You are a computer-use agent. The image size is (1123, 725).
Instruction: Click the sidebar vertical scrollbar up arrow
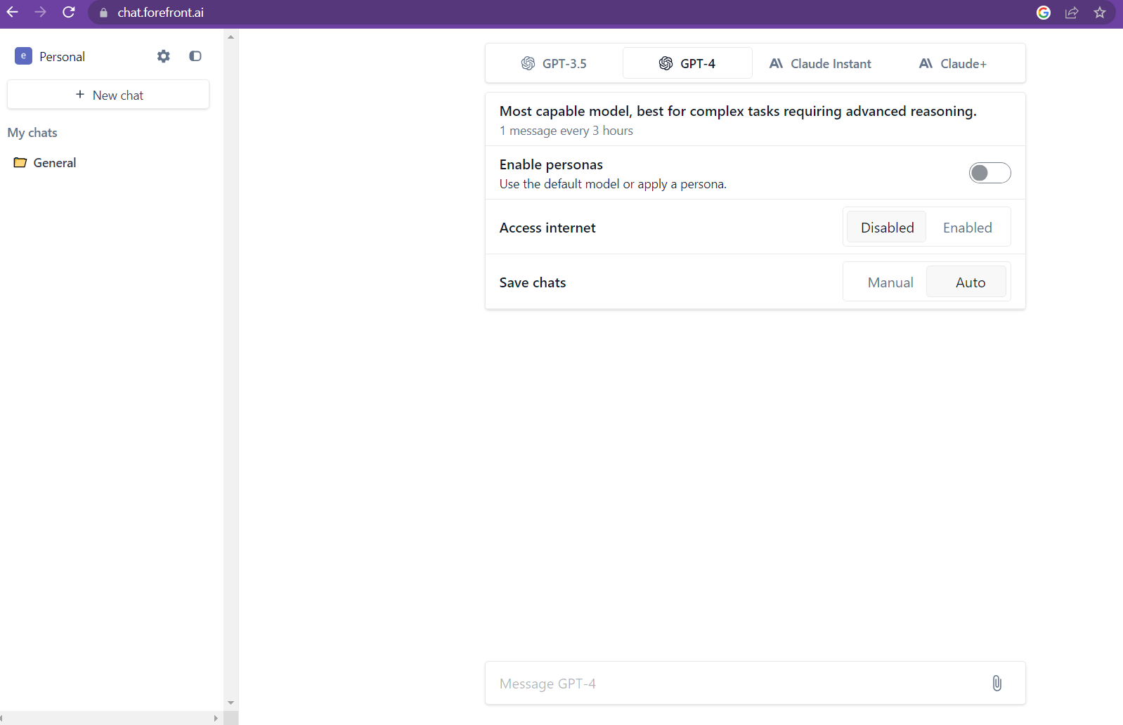point(231,37)
